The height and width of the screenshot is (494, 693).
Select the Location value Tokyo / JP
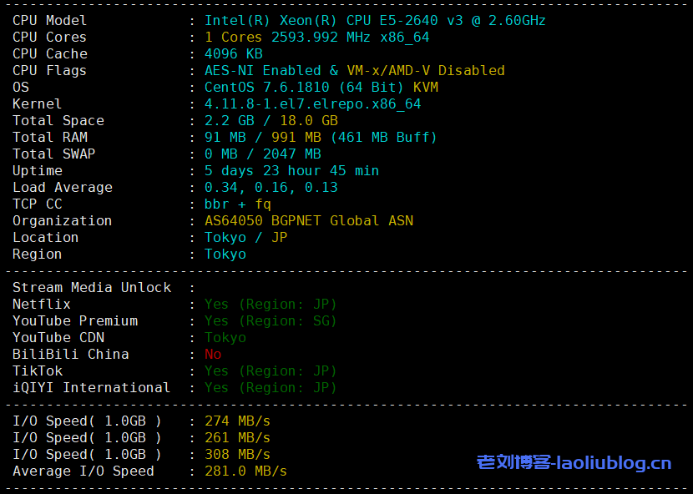245,237
